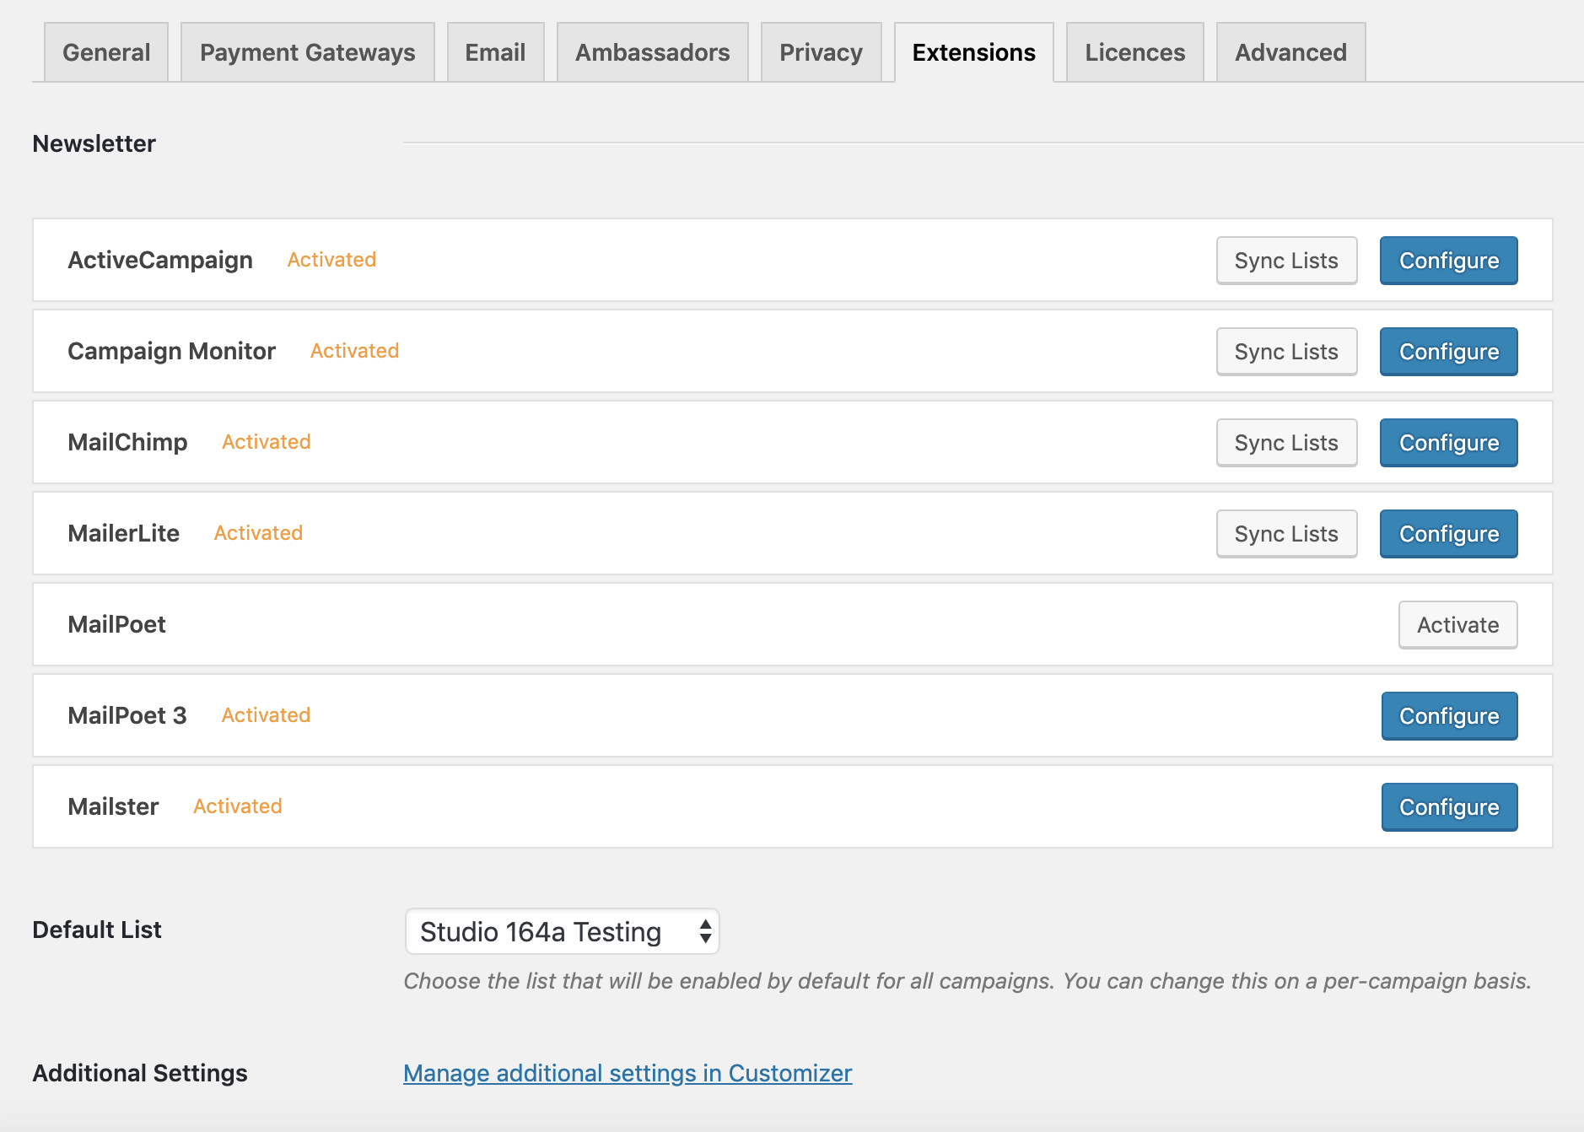The height and width of the screenshot is (1132, 1584).
Task: Configure the MailPoet 3 extension
Action: tap(1449, 716)
